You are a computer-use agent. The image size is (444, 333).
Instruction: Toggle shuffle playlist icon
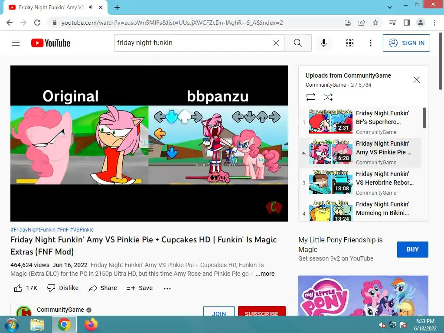pos(328,97)
